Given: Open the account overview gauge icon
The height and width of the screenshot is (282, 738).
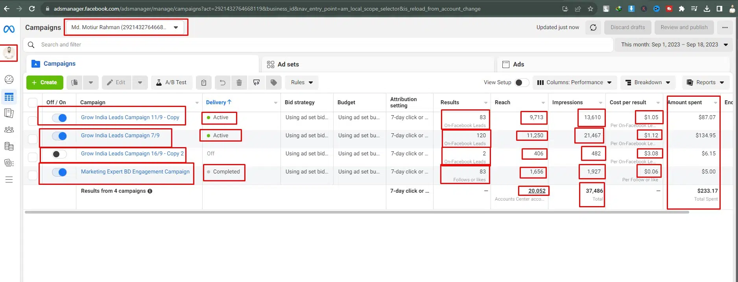Looking at the screenshot, I should tap(9, 79).
